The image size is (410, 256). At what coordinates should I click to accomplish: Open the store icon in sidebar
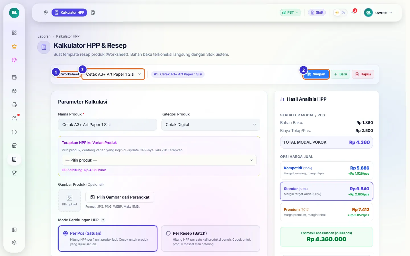click(x=14, y=146)
